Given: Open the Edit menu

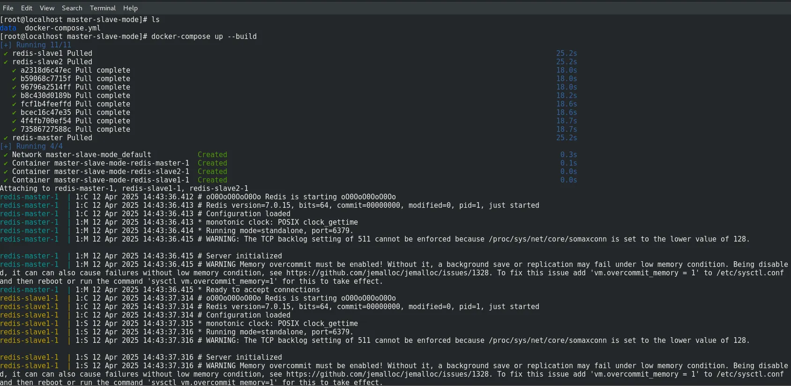Looking at the screenshot, I should coord(27,8).
